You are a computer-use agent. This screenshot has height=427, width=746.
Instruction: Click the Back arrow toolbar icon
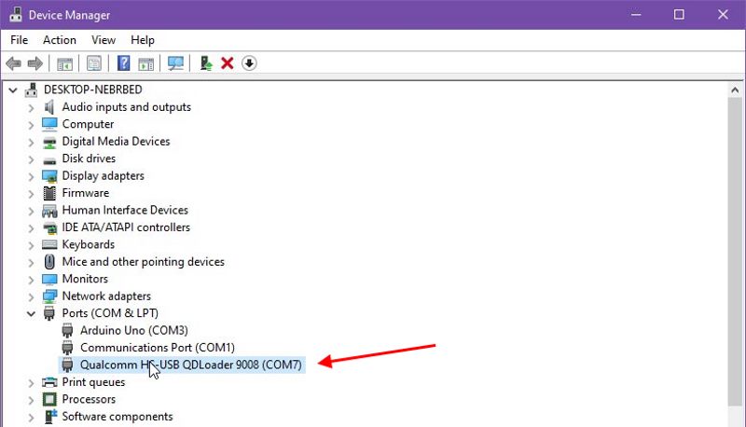(14, 63)
